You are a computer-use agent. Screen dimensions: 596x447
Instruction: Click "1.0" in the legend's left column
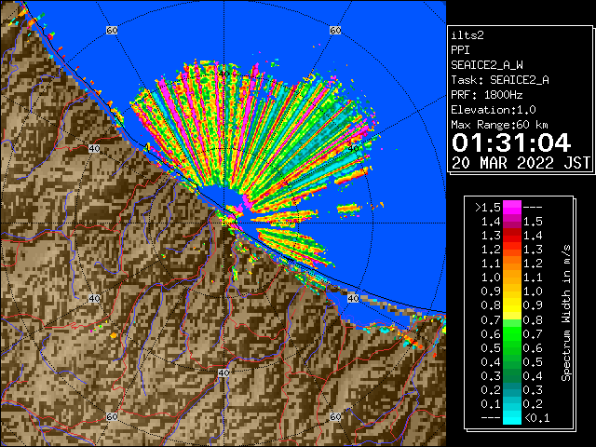click(491, 278)
